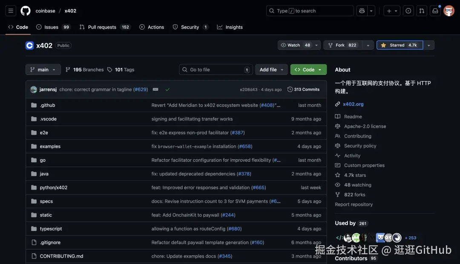Click the GitHub logo home icon
Image resolution: width=460 pixels, height=264 pixels.
[26, 11]
